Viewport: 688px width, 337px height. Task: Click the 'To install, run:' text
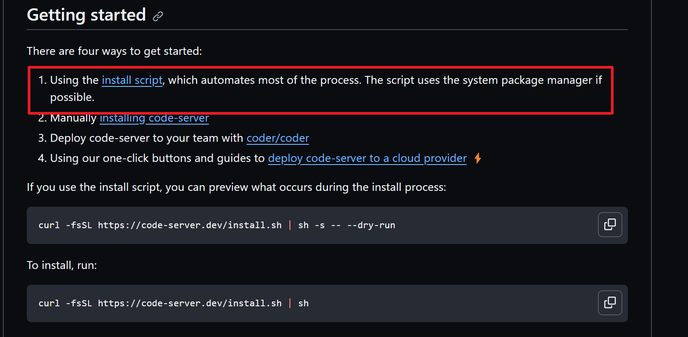[62, 265]
